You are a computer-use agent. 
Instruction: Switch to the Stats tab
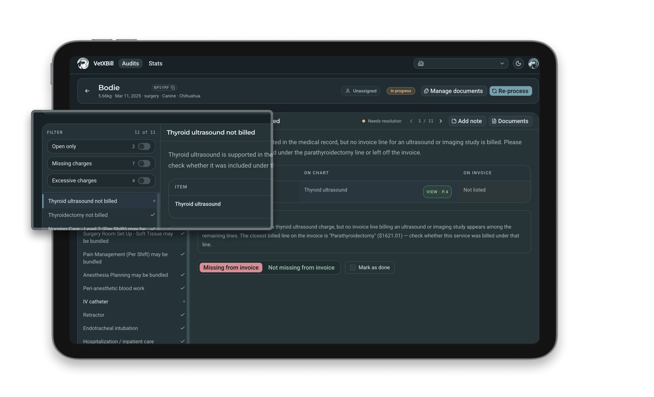pyautogui.click(x=155, y=63)
